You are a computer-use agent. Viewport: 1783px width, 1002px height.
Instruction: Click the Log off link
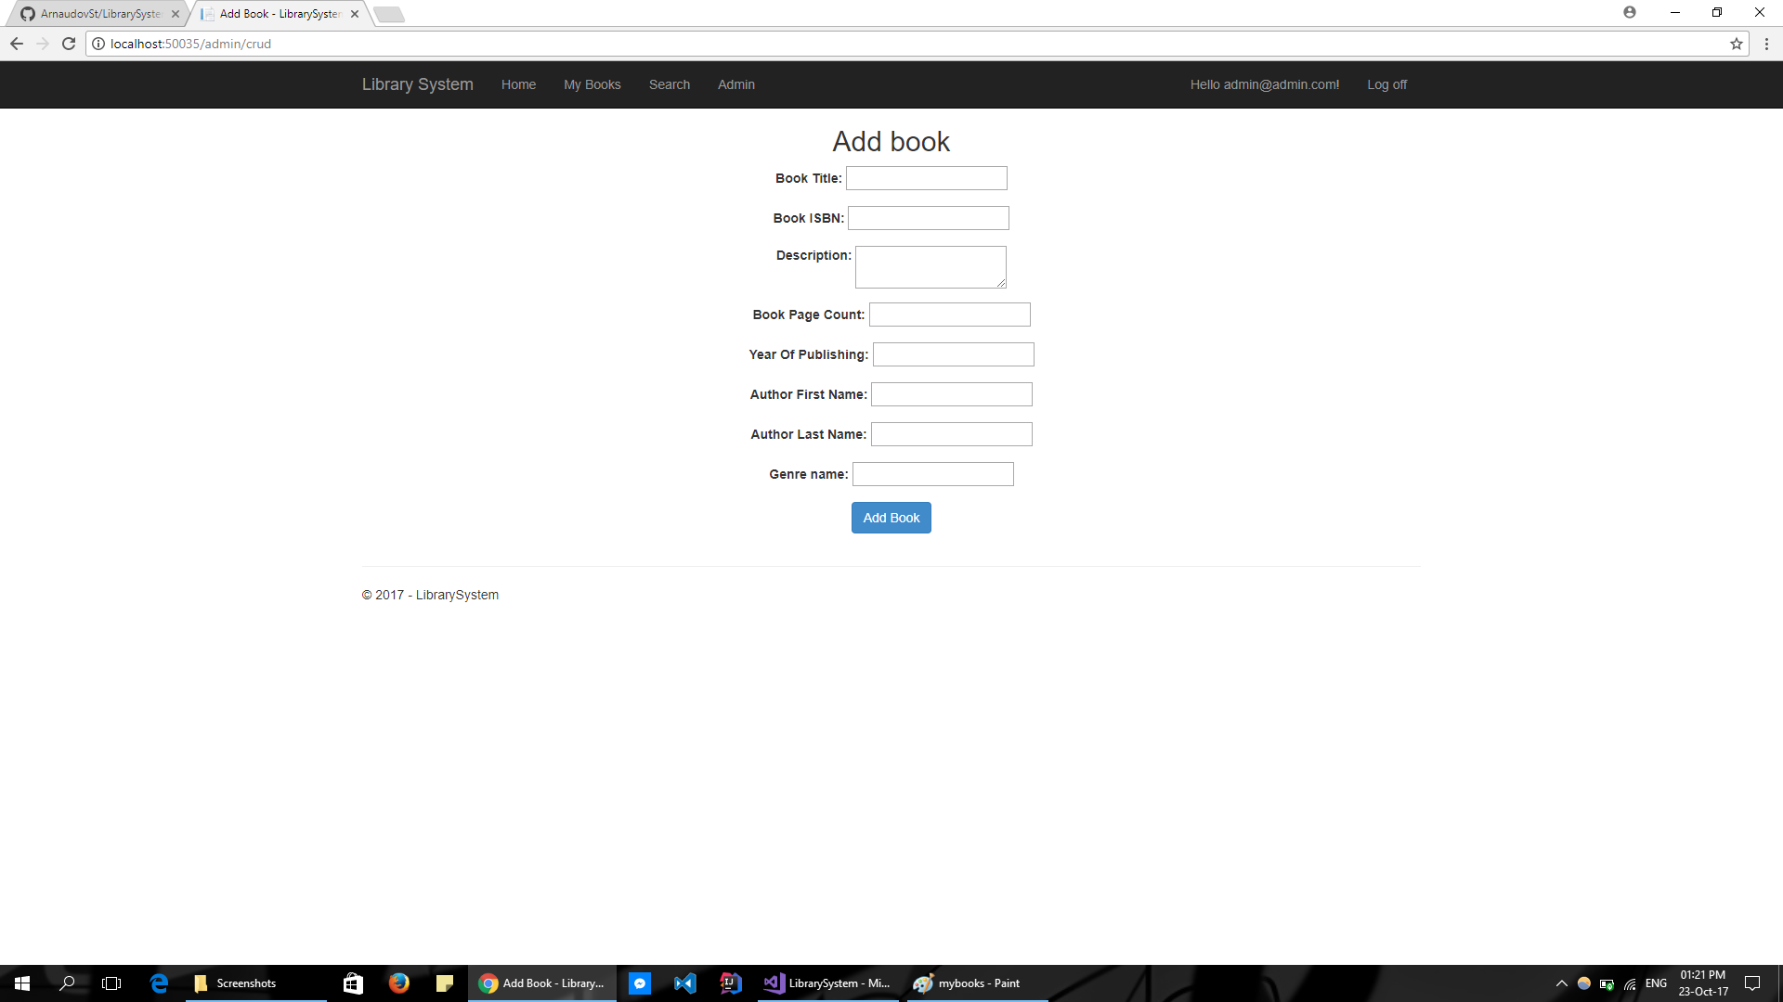point(1386,84)
